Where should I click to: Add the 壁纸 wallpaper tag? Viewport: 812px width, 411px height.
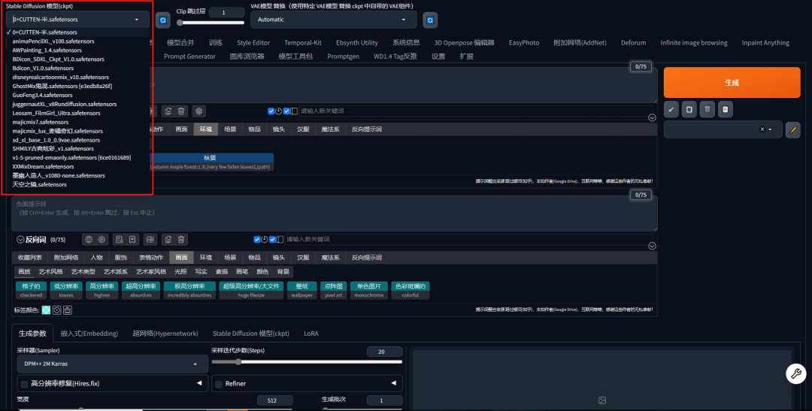(x=302, y=291)
